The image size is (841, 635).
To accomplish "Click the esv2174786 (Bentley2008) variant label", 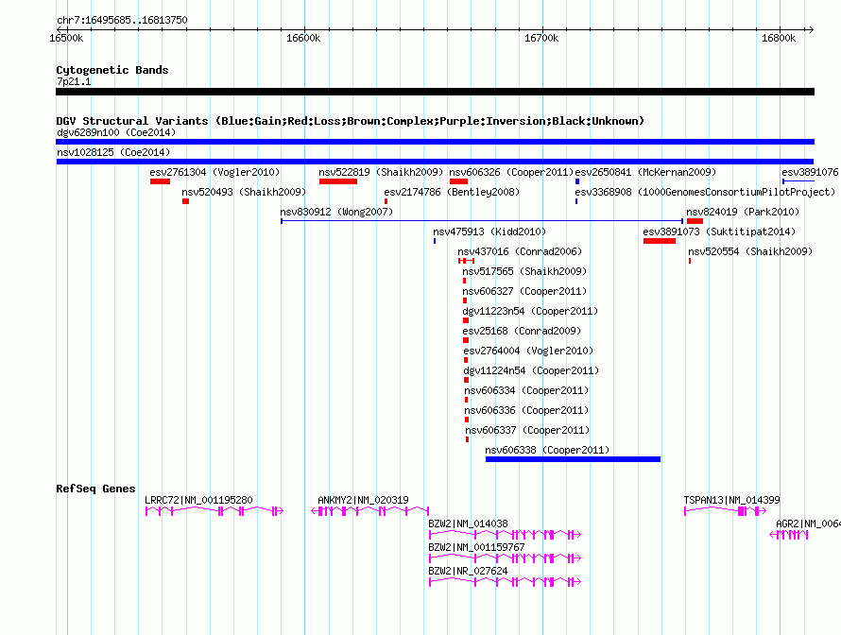I will pos(452,192).
